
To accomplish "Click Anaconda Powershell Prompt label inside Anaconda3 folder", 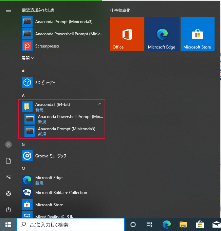I will [71, 117].
